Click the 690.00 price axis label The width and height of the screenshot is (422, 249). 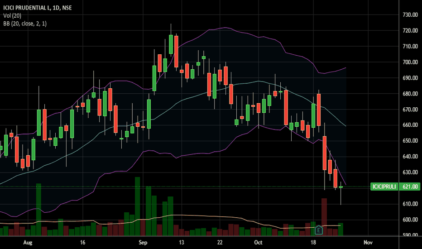click(x=410, y=78)
